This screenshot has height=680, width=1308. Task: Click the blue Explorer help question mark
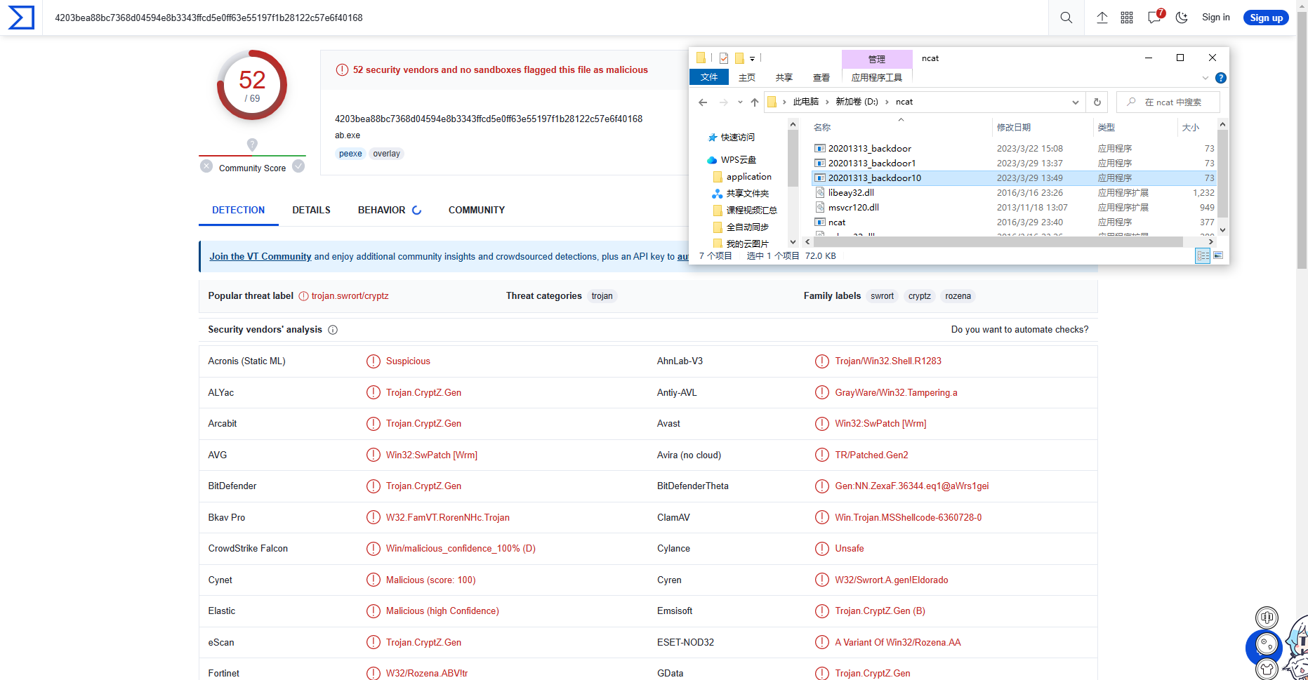coord(1221,78)
